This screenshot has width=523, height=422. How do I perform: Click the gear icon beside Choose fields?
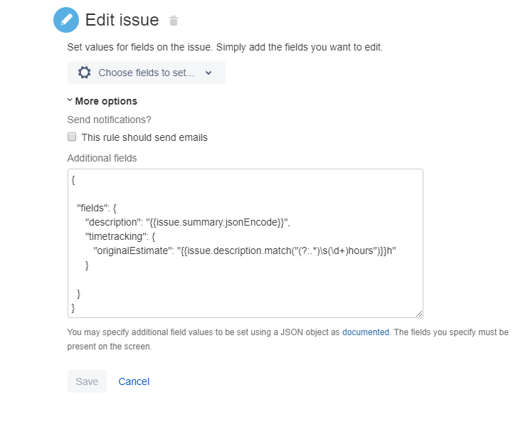[x=85, y=73]
